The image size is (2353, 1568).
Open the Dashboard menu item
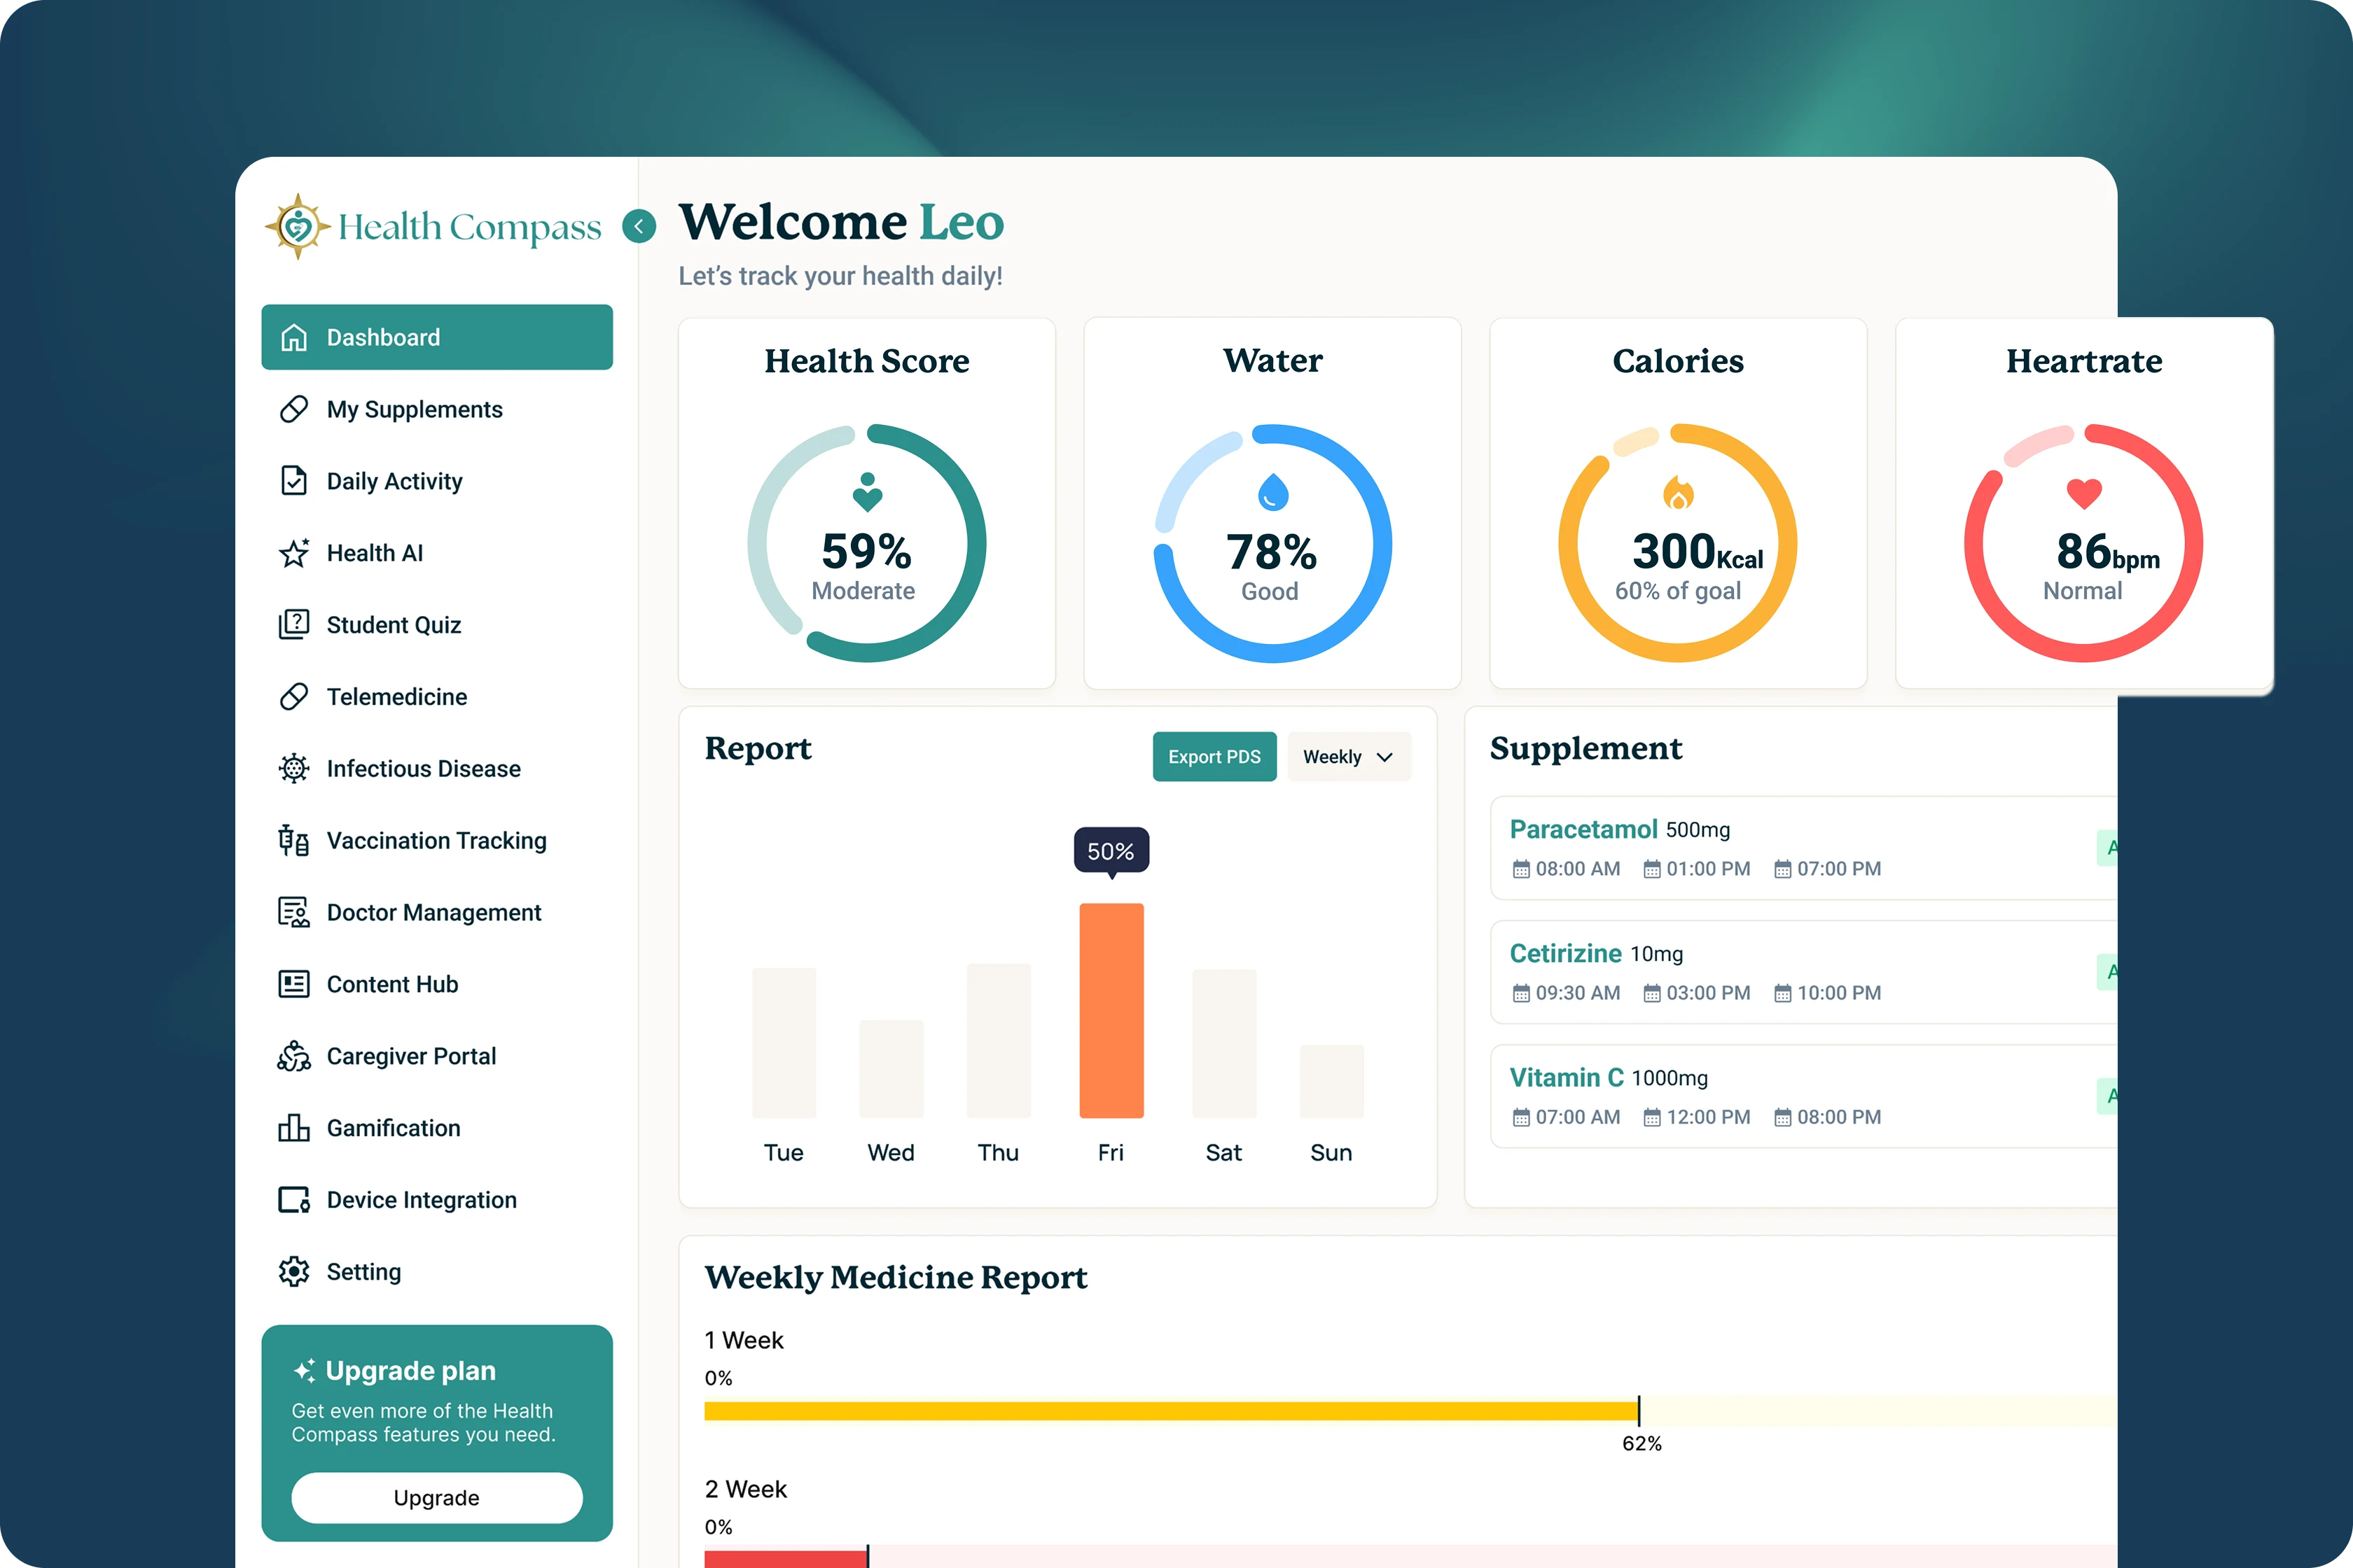click(437, 338)
